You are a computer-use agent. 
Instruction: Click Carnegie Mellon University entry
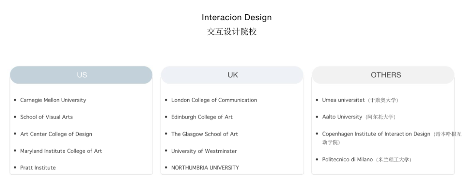(x=53, y=100)
